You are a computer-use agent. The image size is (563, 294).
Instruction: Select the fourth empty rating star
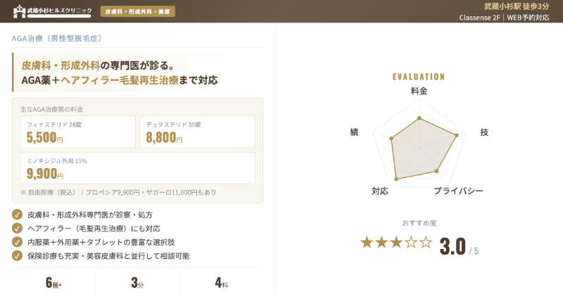click(x=411, y=243)
